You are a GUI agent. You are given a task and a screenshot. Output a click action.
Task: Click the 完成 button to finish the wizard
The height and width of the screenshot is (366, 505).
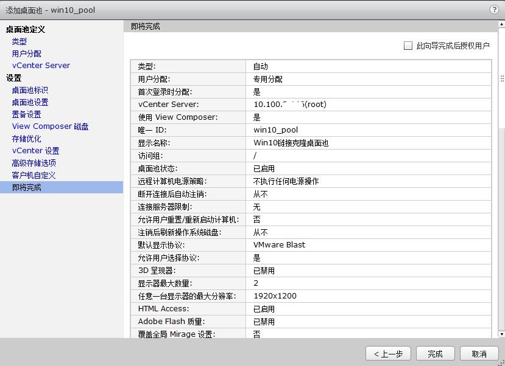[435, 353]
